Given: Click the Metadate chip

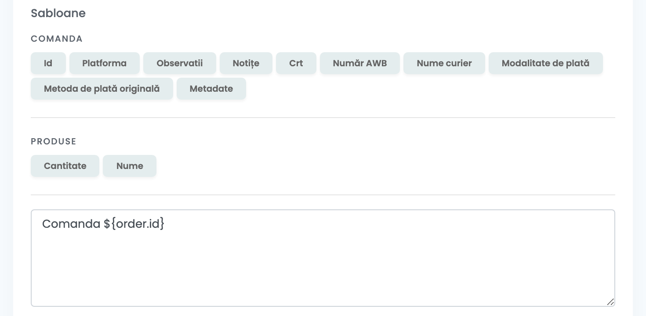Looking at the screenshot, I should 211,89.
